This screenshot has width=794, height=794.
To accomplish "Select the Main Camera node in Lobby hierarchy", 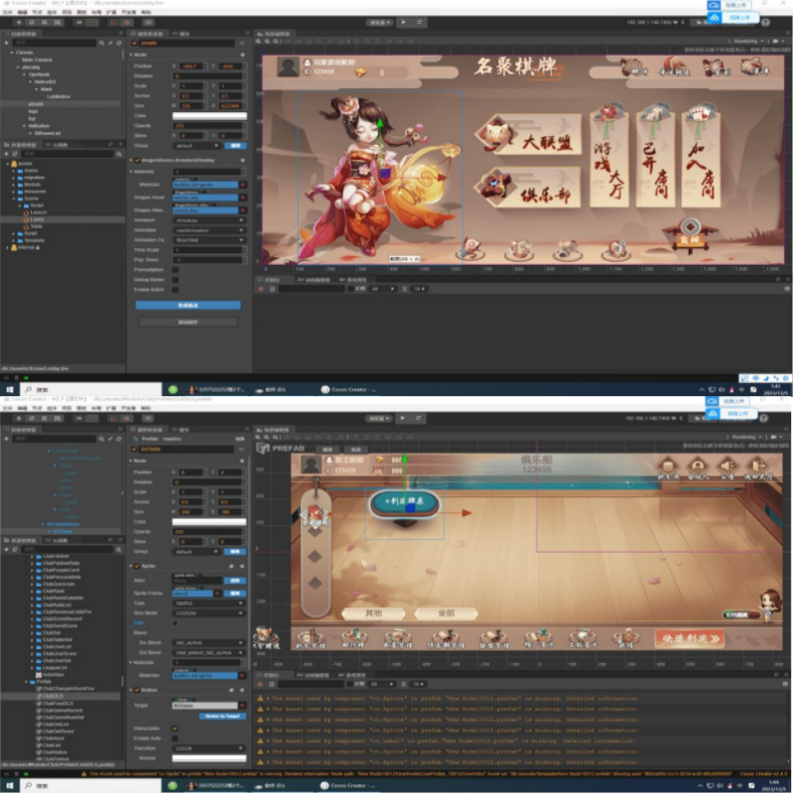I will (37, 60).
